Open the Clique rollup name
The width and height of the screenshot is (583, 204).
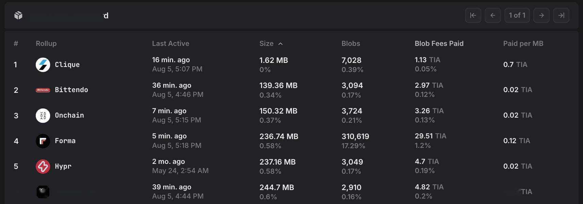pyautogui.click(x=67, y=65)
